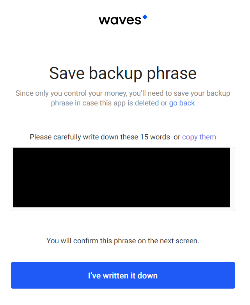
Task: Click the "Since only you control your money" line
Action: (x=73, y=93)
